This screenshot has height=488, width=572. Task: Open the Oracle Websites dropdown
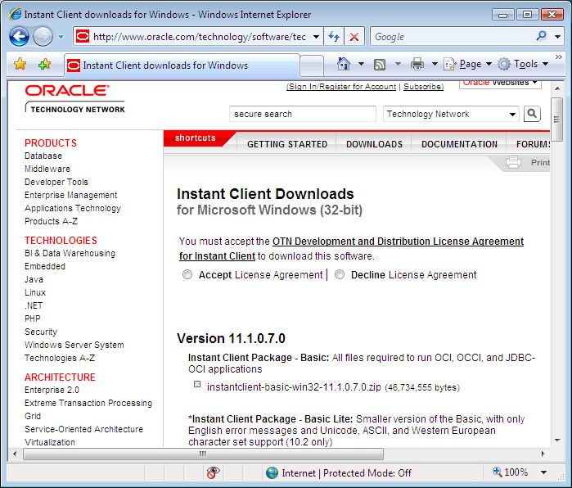[500, 84]
